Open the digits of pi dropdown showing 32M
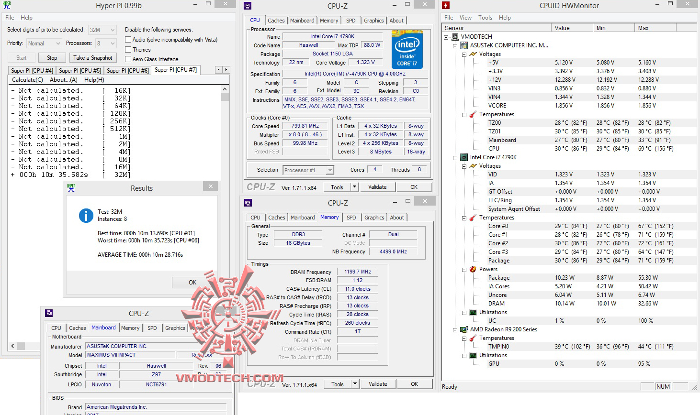 point(102,30)
